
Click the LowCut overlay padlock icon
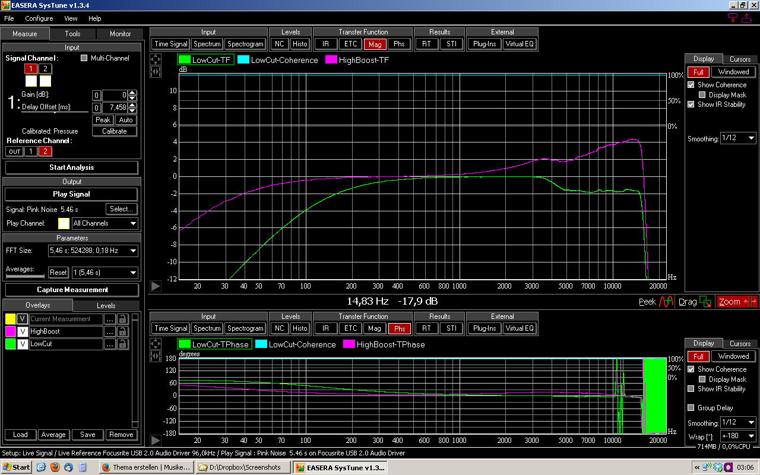123,344
